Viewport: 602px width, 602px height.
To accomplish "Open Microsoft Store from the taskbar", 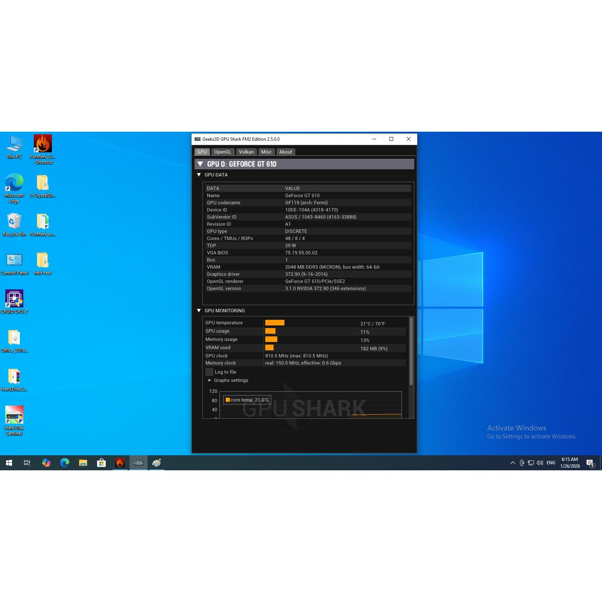I will (x=102, y=463).
